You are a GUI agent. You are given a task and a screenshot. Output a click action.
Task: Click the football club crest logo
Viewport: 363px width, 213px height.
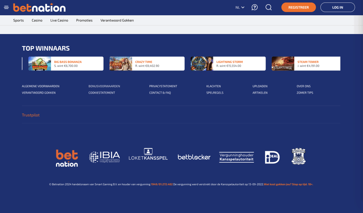click(298, 157)
